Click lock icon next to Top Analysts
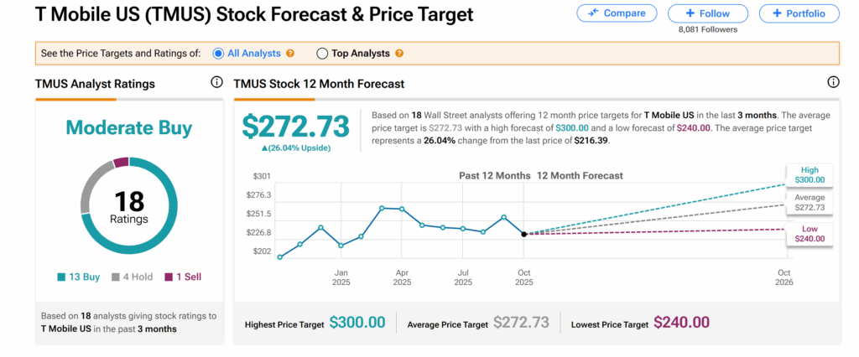This screenshot has height=357, width=859. (x=399, y=54)
